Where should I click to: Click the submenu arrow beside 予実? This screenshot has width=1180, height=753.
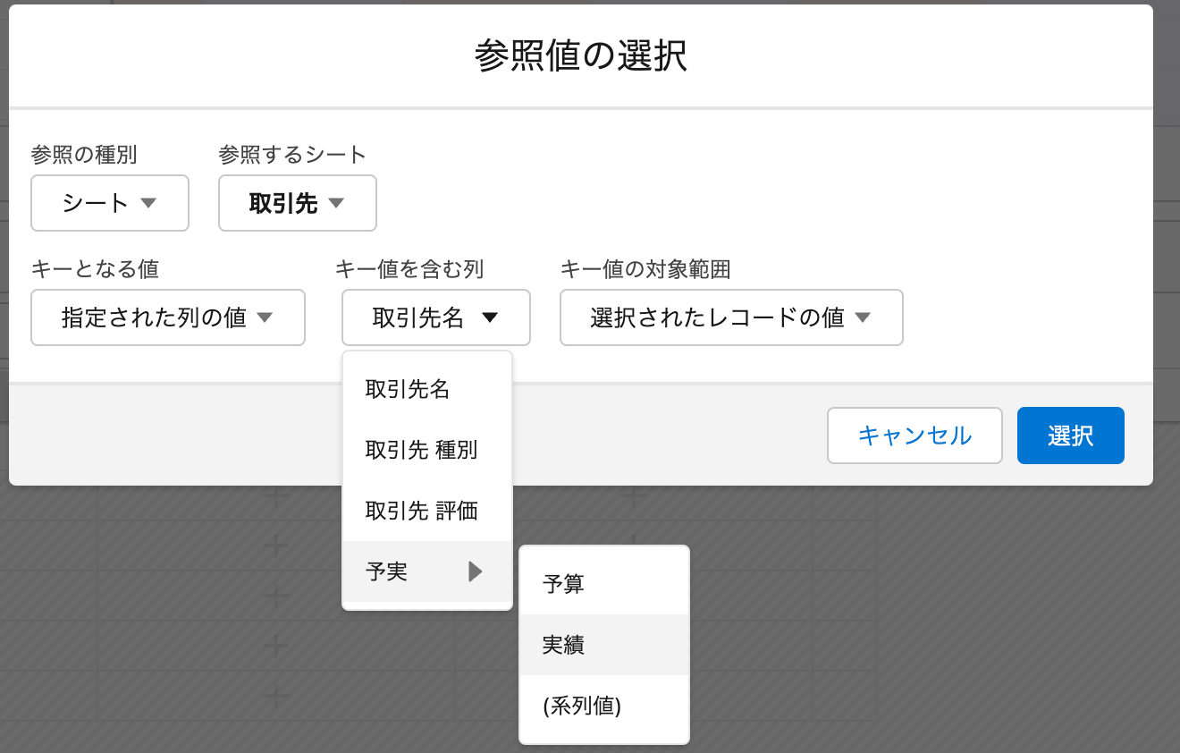[x=476, y=571]
